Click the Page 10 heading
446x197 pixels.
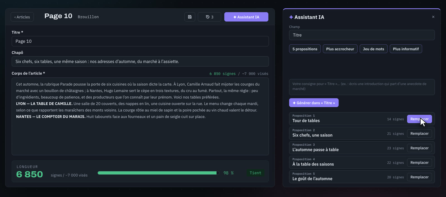point(58,16)
